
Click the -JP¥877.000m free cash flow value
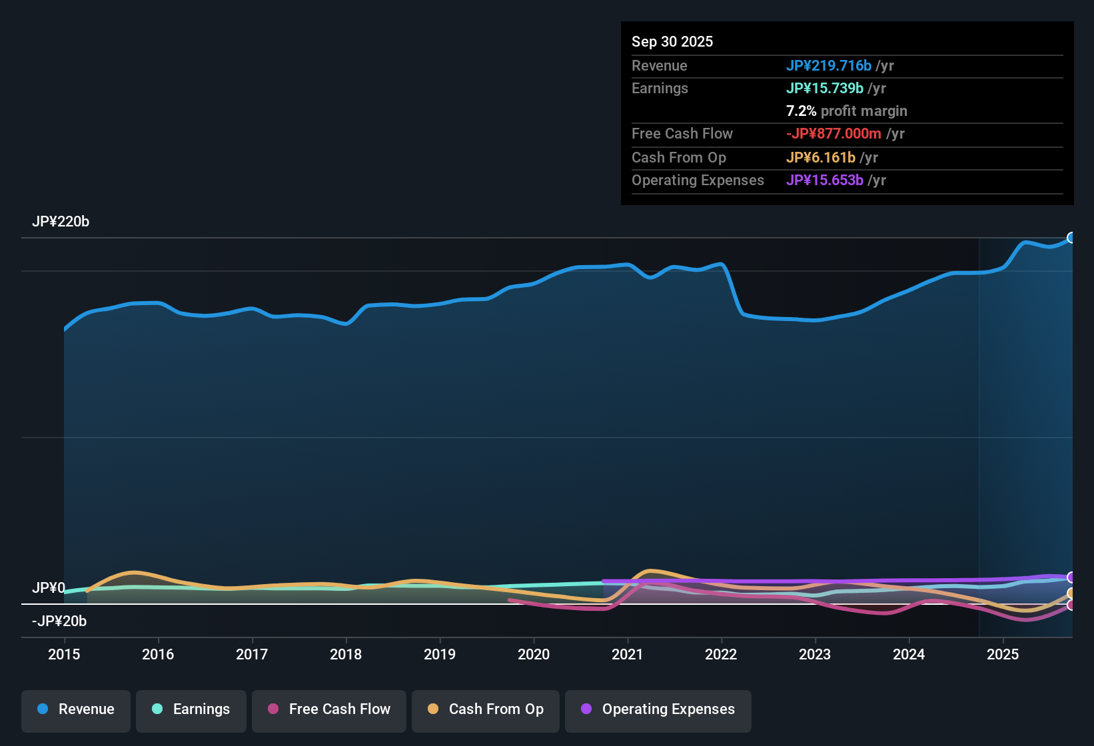coord(833,134)
